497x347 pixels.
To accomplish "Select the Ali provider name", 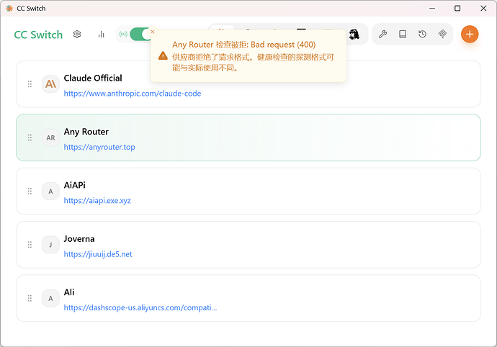I will coord(69,292).
